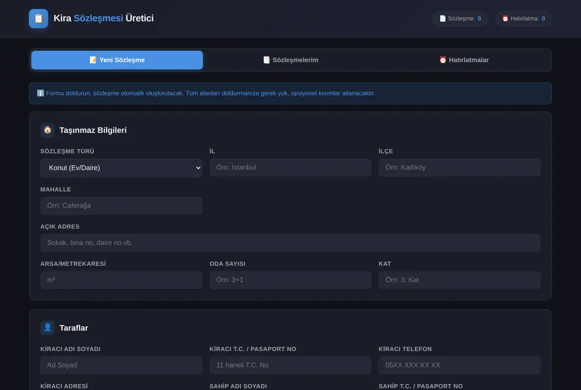
Task: Click the Hatırlatma counter badge in header
Action: click(523, 18)
